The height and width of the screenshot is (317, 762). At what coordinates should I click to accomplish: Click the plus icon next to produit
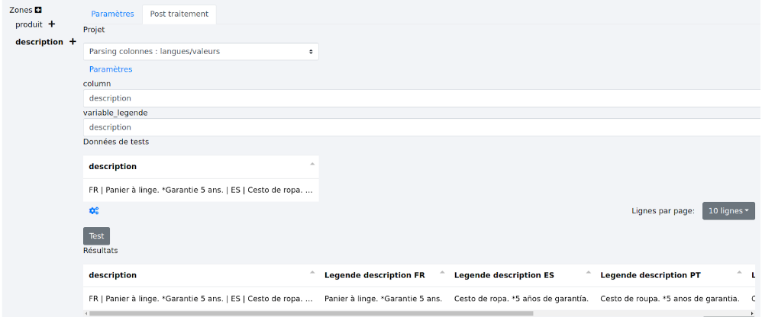point(52,24)
